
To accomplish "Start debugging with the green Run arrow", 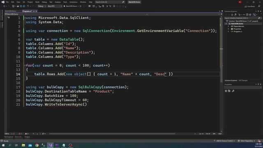I will pyautogui.click(x=65, y=6).
